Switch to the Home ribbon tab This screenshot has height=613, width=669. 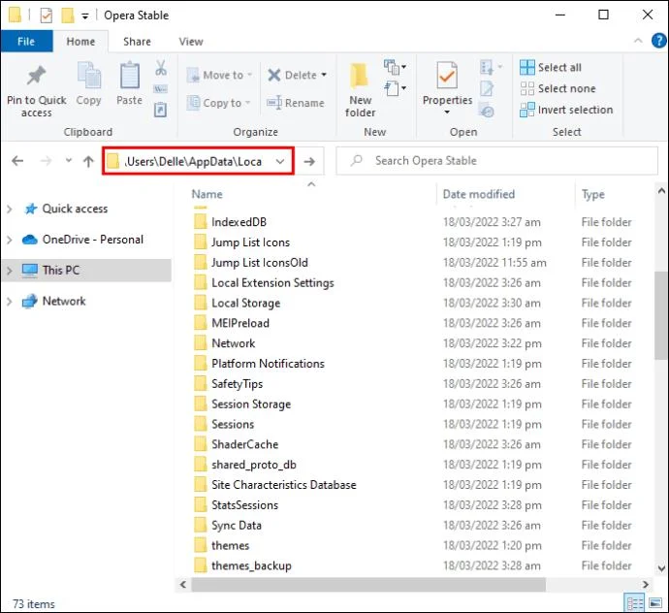[80, 42]
